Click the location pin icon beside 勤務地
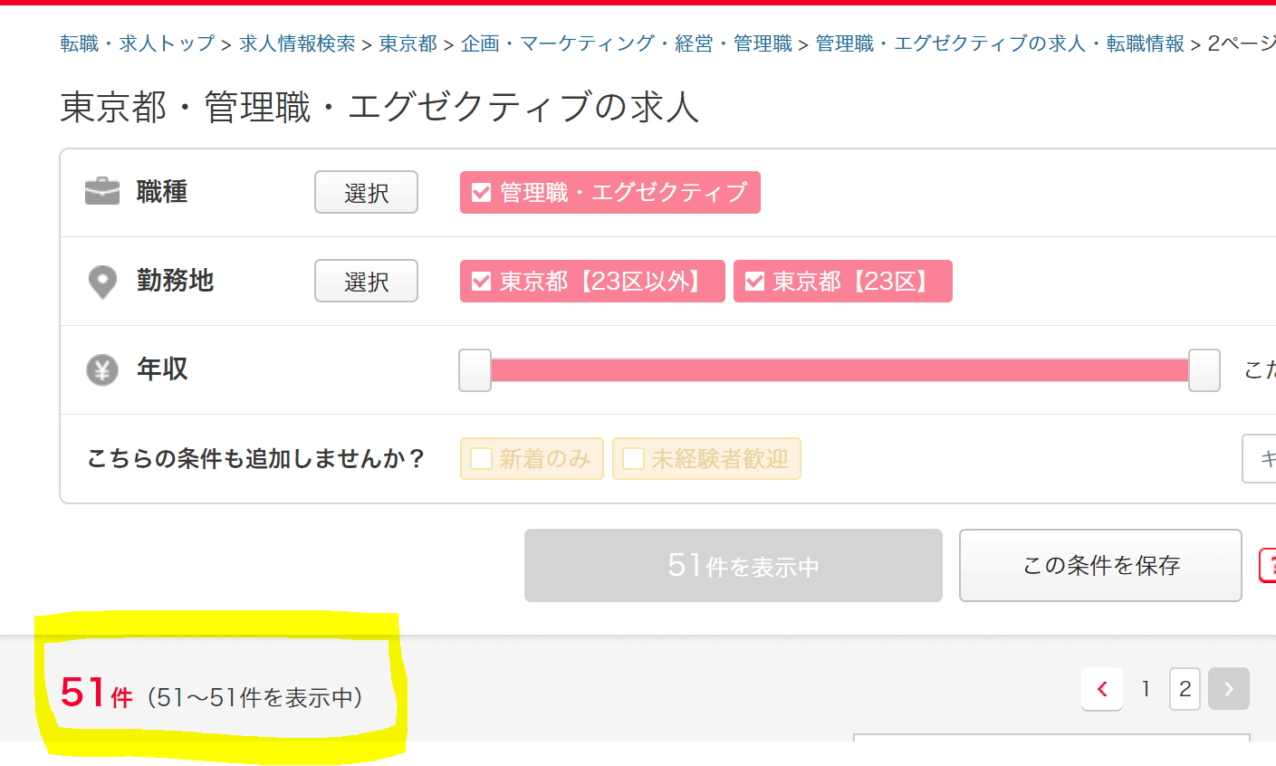 tap(102, 282)
